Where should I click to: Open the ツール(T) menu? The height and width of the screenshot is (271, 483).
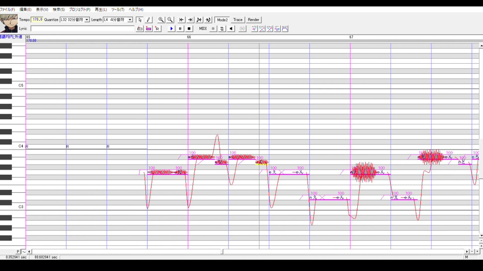click(118, 10)
